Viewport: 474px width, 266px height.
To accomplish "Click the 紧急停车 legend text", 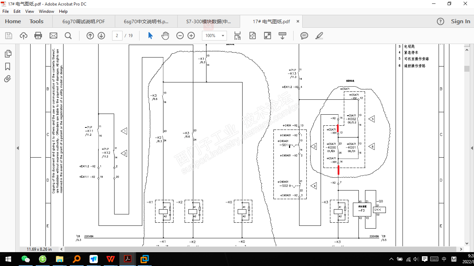I will pos(411,53).
